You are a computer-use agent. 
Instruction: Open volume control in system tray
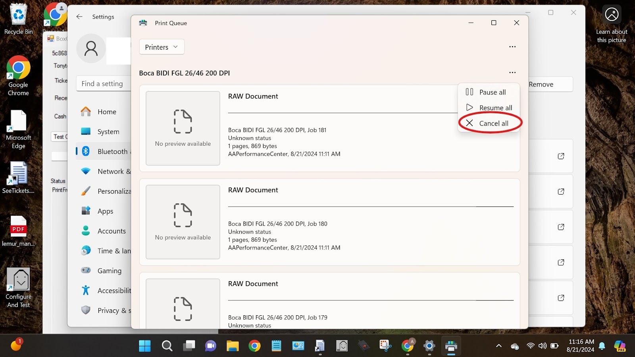coord(543,346)
